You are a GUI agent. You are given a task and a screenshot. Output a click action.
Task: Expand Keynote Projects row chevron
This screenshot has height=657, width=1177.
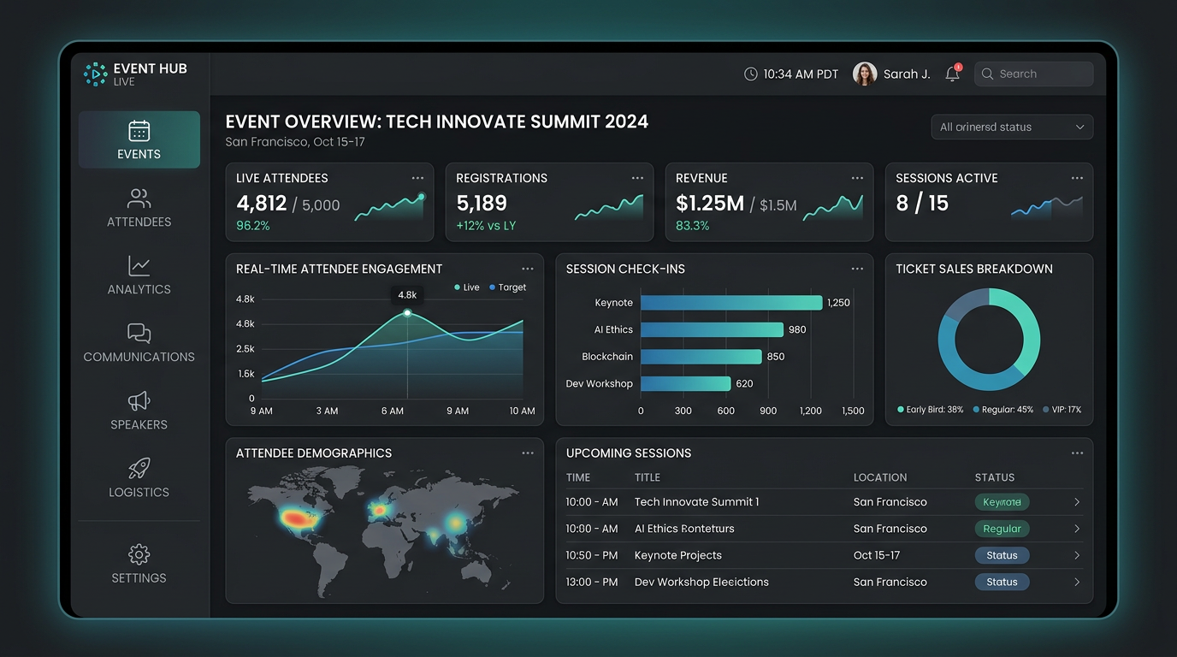coord(1077,555)
